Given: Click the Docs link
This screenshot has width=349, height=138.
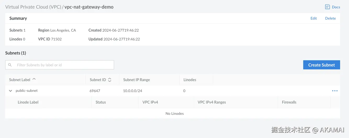Looking at the screenshot, I should [336, 7].
